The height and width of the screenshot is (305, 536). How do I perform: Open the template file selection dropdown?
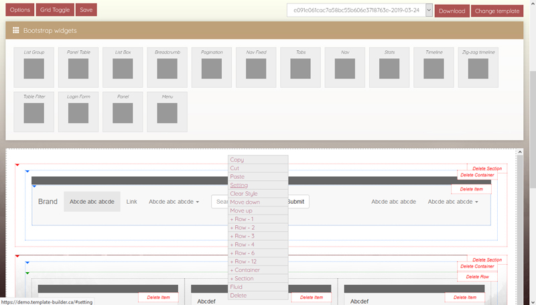[359, 11]
